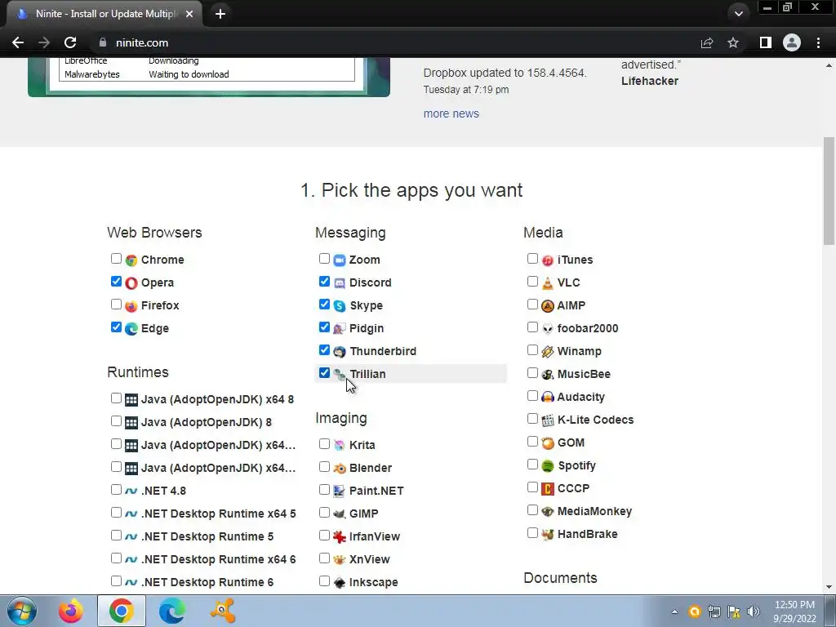This screenshot has width=836, height=627.
Task: Click the AIMP icon
Action: tap(548, 306)
